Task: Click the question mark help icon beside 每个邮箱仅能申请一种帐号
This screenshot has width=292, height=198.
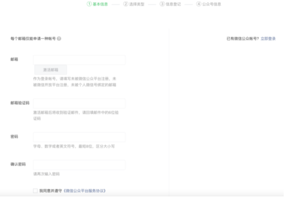Action: click(x=59, y=39)
